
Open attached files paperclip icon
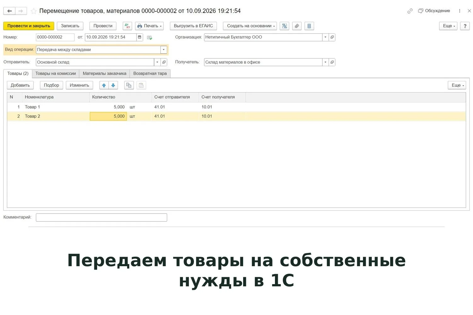297,26
